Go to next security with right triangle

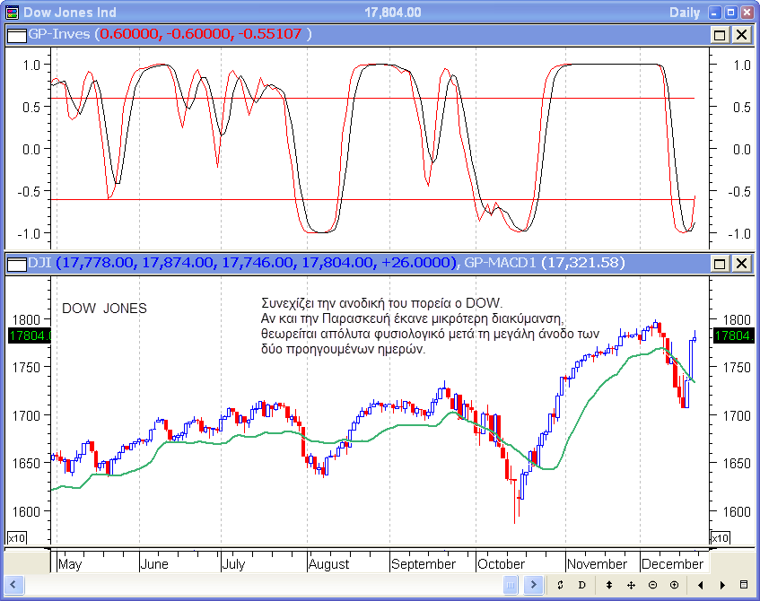pyautogui.click(x=721, y=585)
